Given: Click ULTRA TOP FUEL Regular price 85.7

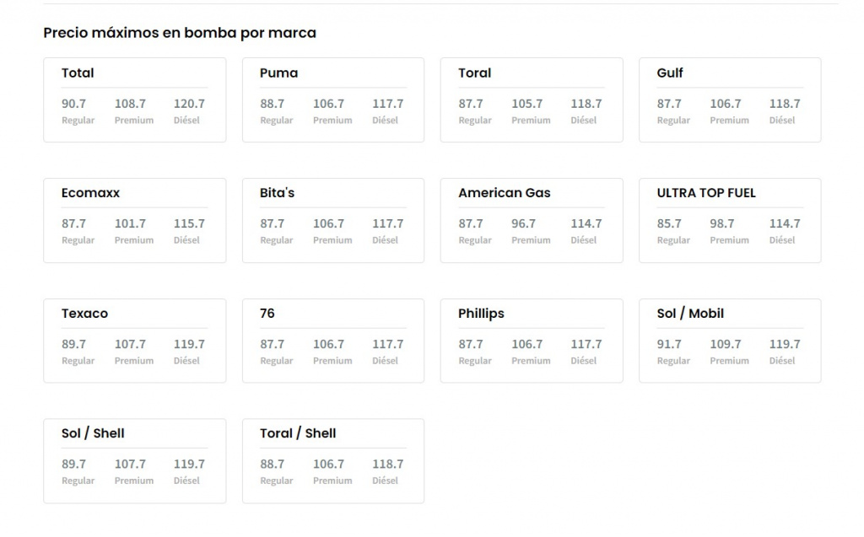Looking at the screenshot, I should [669, 223].
